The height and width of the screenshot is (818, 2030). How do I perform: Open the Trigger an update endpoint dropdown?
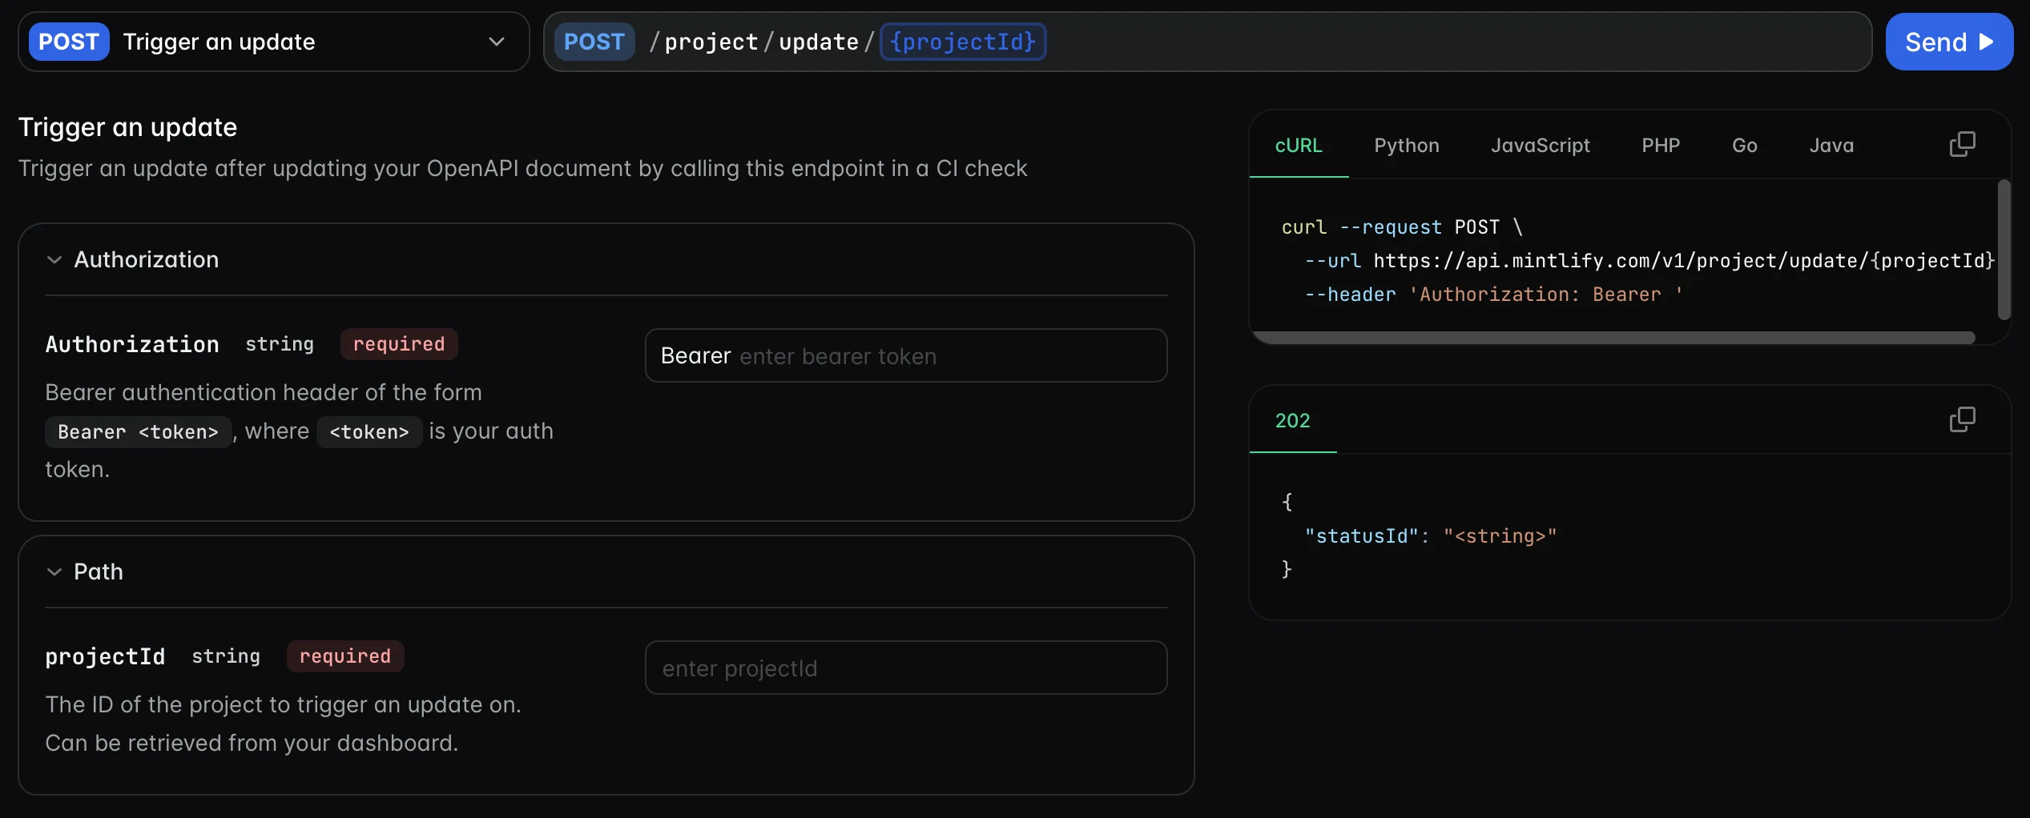[x=274, y=42]
